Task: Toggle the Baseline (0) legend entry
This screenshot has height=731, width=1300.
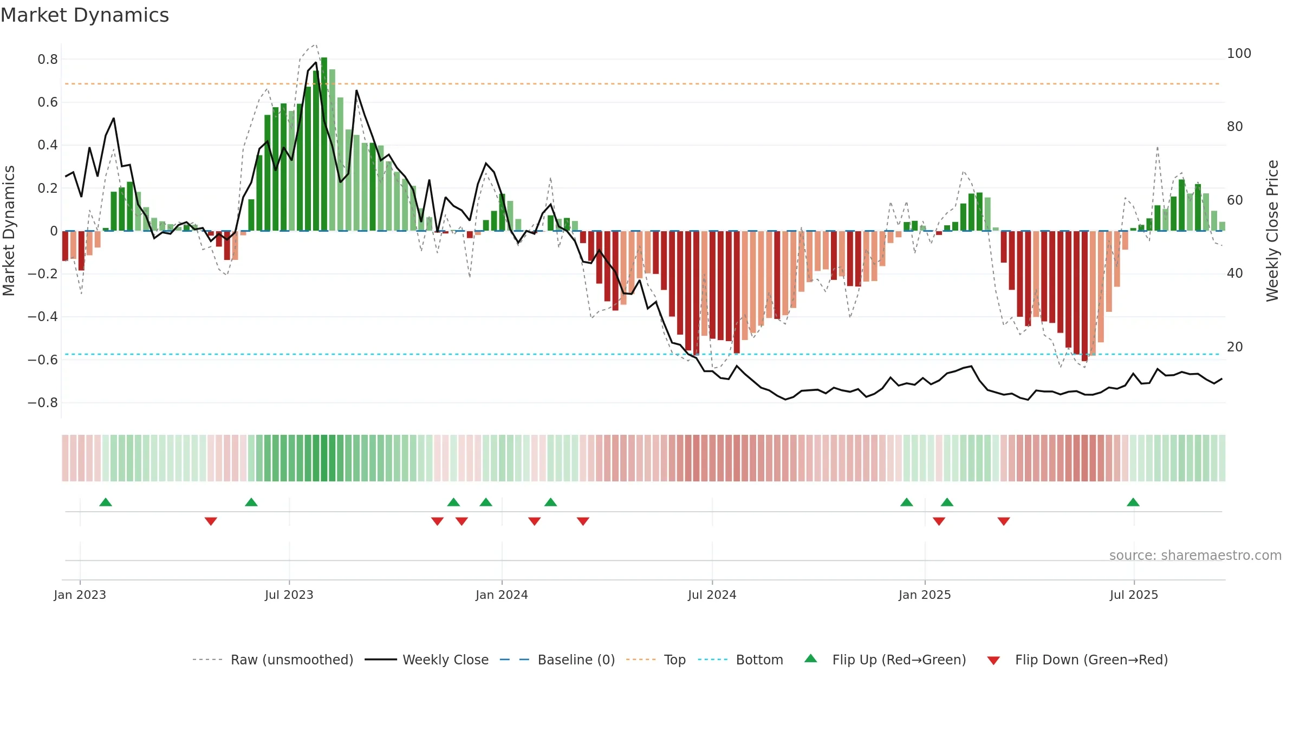Action: pos(557,660)
